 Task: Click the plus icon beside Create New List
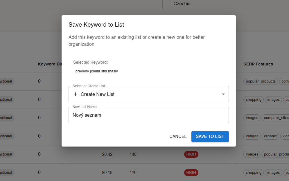point(76,94)
